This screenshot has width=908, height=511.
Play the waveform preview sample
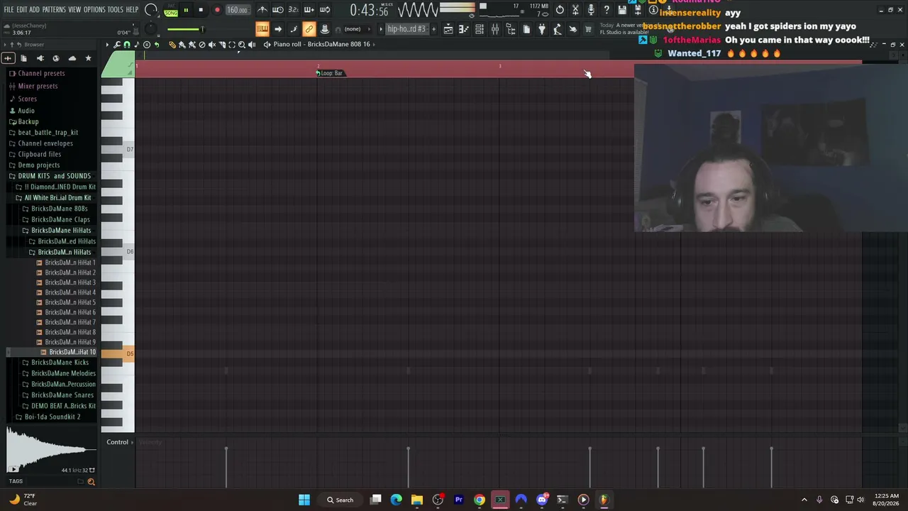[x=13, y=469]
